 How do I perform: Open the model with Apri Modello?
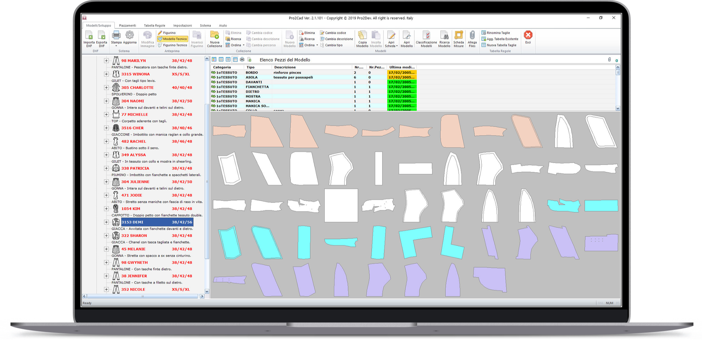pyautogui.click(x=407, y=39)
